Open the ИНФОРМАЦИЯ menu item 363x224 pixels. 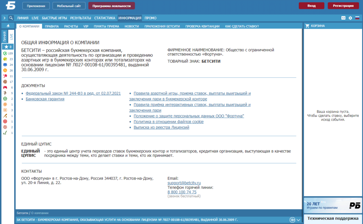(130, 18)
